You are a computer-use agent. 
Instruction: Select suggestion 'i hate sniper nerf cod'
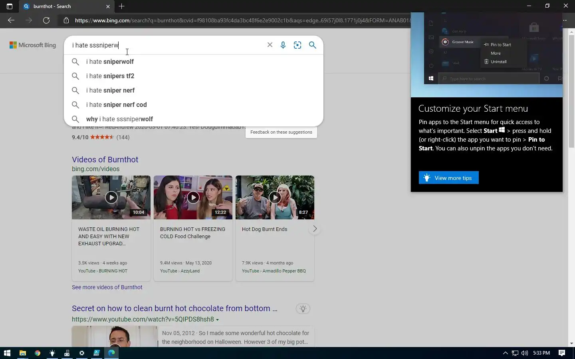[194, 105]
